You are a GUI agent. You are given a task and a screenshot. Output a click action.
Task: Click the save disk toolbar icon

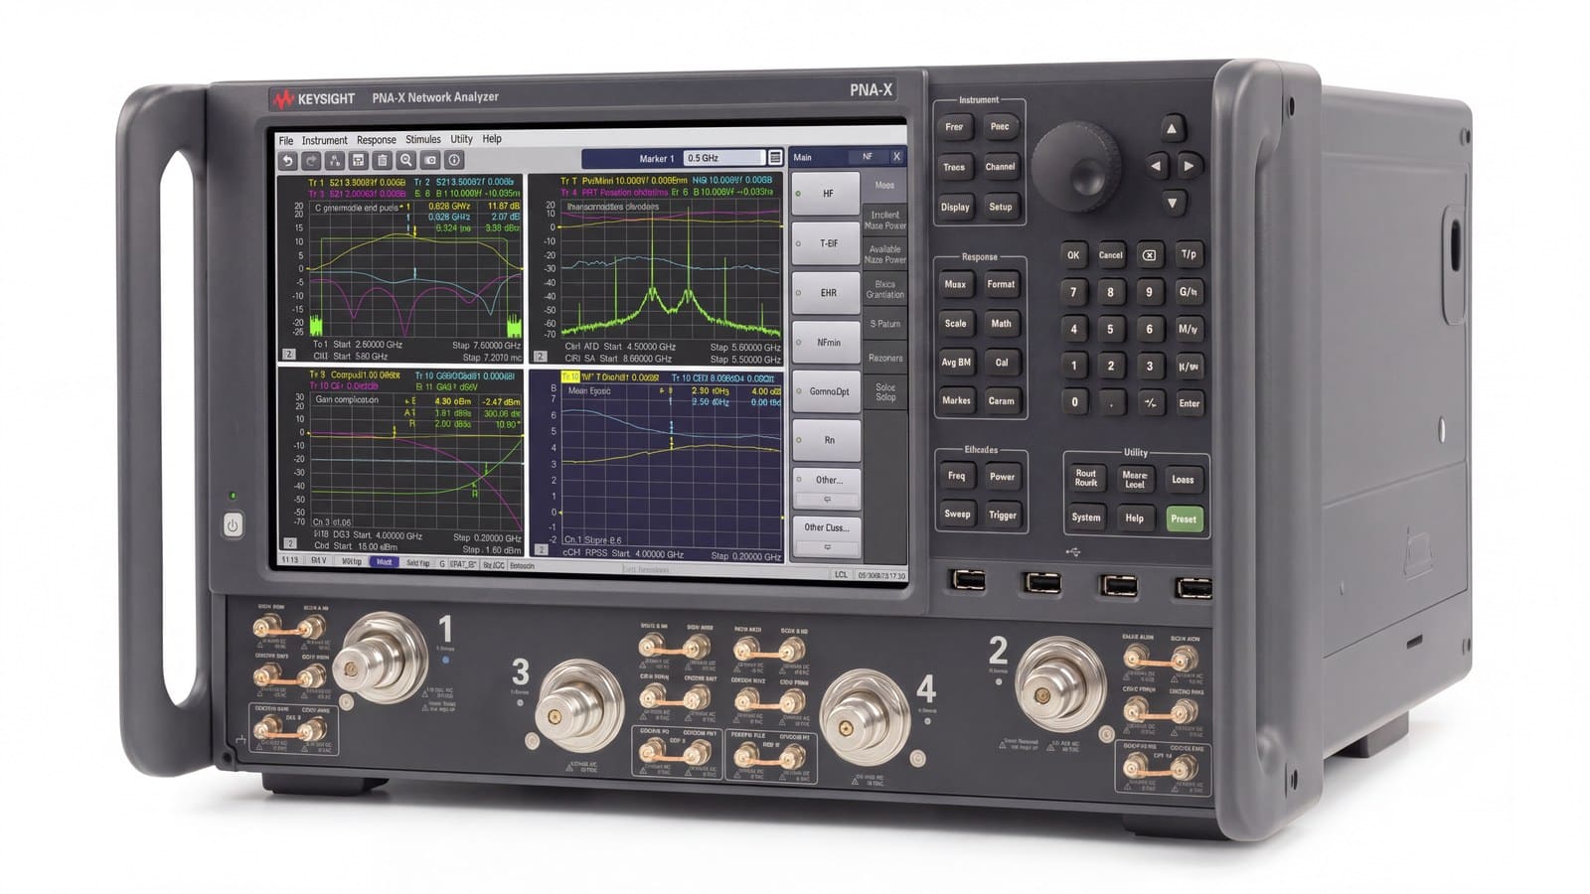point(359,160)
